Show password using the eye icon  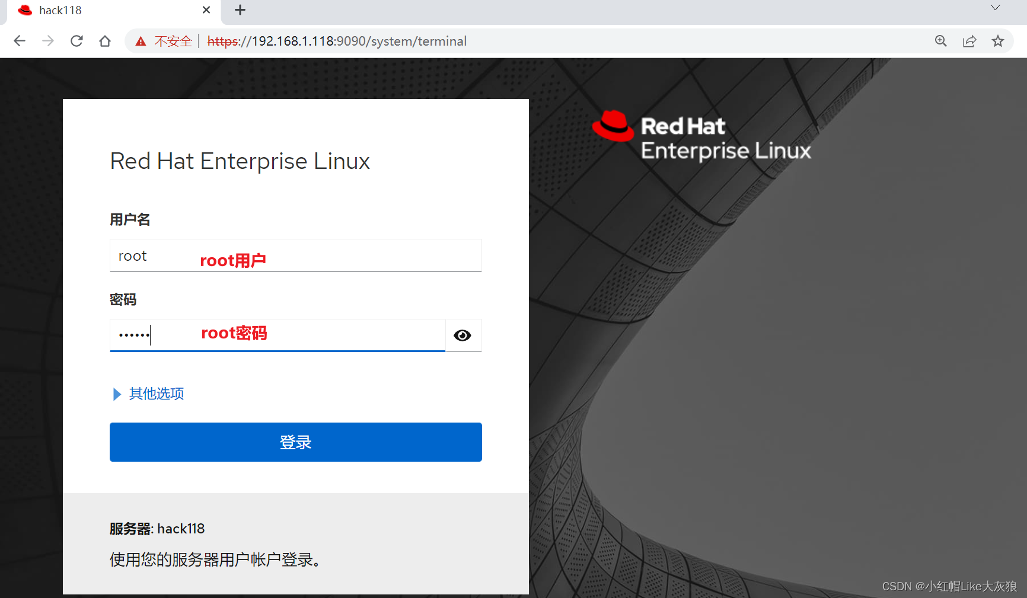click(x=463, y=335)
